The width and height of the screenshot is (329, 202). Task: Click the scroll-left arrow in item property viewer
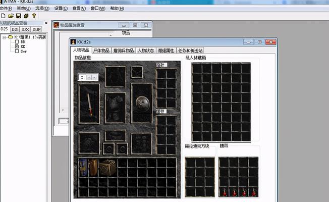click(x=63, y=110)
